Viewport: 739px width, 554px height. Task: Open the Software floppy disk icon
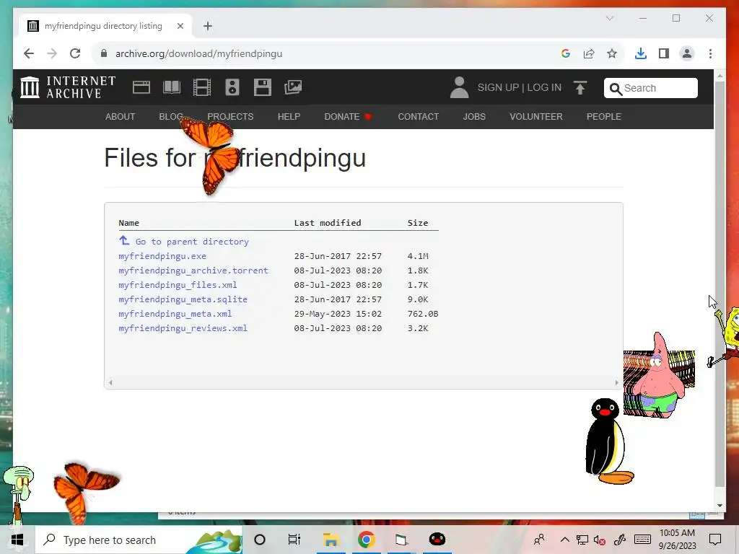click(263, 87)
